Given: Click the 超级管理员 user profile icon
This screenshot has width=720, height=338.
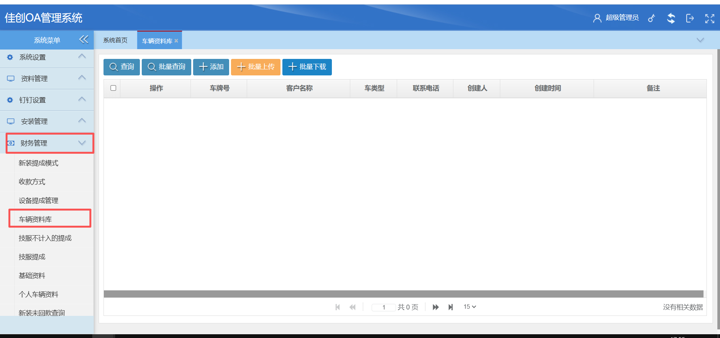Looking at the screenshot, I should point(597,18).
